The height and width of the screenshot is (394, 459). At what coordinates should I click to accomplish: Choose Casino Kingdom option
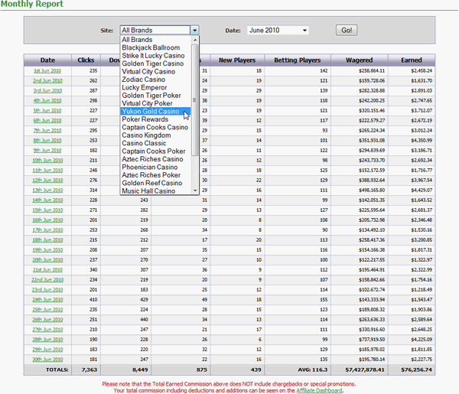point(155,135)
